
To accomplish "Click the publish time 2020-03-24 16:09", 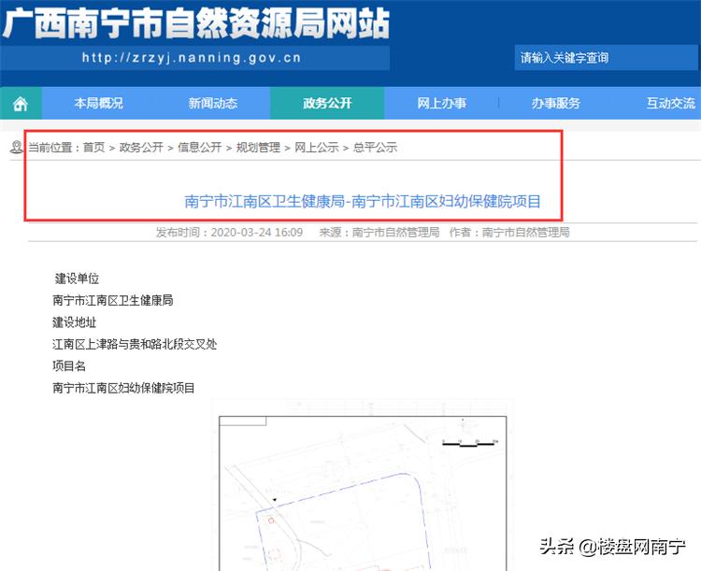I will (x=257, y=232).
